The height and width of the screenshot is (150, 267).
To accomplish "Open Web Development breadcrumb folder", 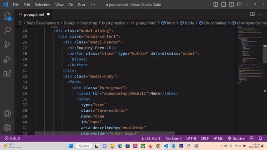I will [x=43, y=23].
